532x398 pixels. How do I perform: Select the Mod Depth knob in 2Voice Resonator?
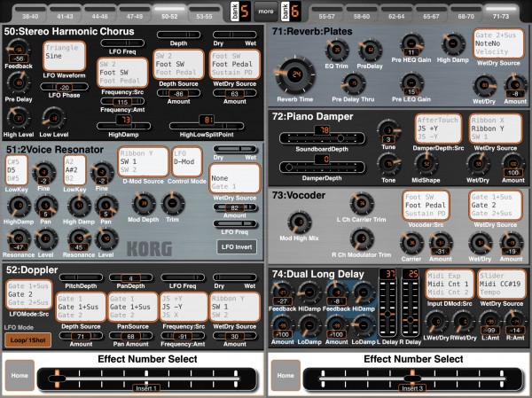pyautogui.click(x=143, y=204)
